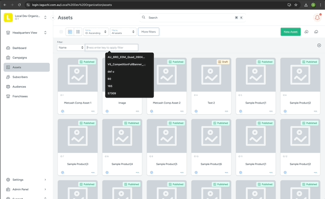Open Metcash Comp Asset 1 thumbnail
Viewport: 325px width, 199px height.
click(78, 75)
